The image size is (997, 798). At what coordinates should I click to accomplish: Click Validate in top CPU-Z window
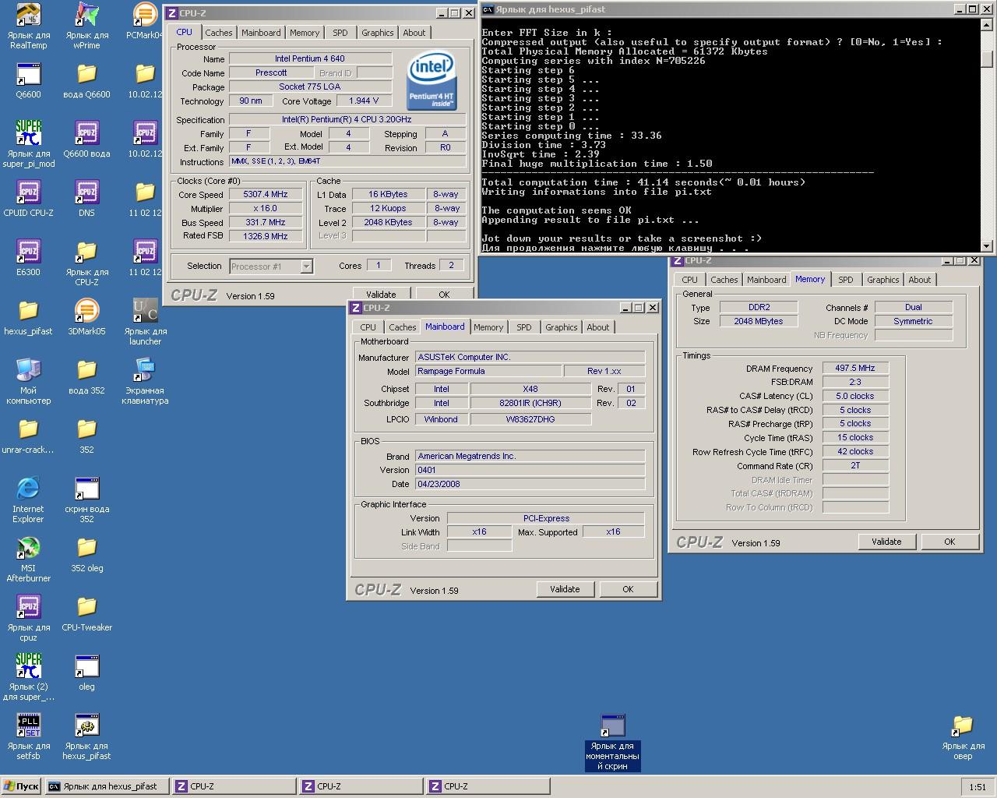(x=381, y=294)
